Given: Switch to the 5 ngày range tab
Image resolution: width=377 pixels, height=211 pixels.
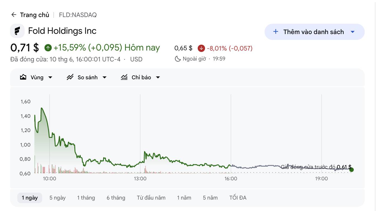Looking at the screenshot, I should (x=58, y=198).
